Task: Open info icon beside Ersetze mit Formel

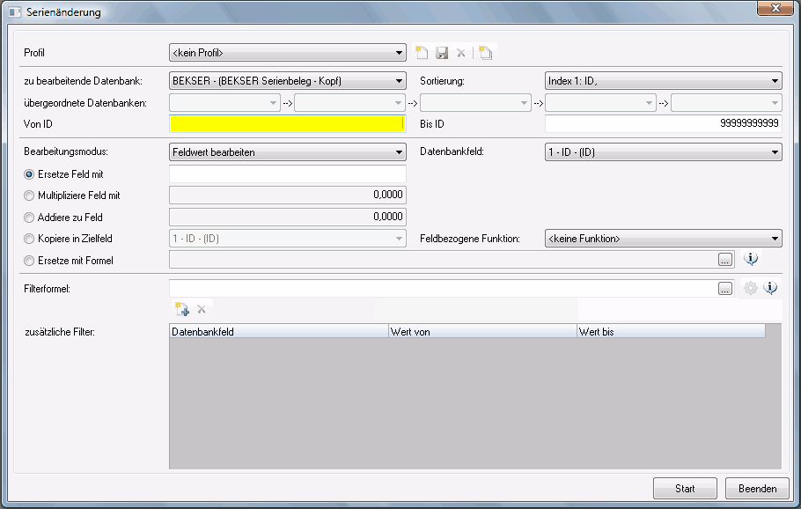Action: (751, 259)
